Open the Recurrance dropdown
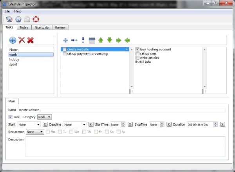235x172 pixels. click(x=35, y=132)
